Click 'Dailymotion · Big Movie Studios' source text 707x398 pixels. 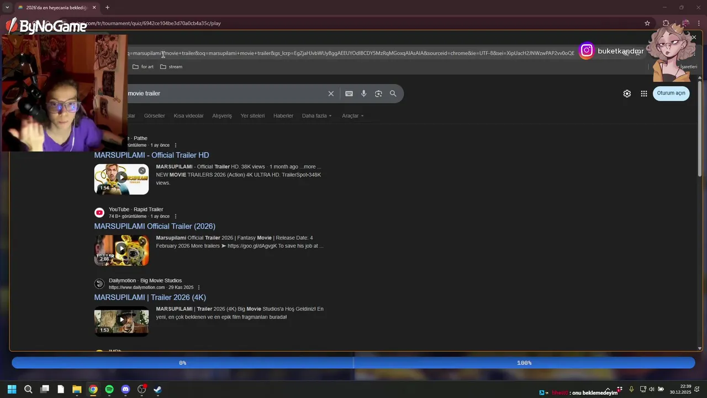145,281
